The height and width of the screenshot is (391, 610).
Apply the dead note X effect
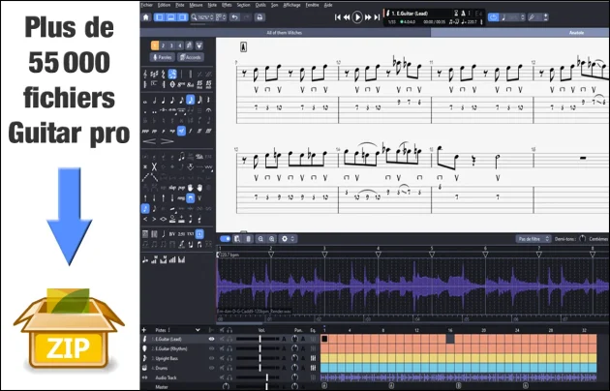(x=154, y=166)
